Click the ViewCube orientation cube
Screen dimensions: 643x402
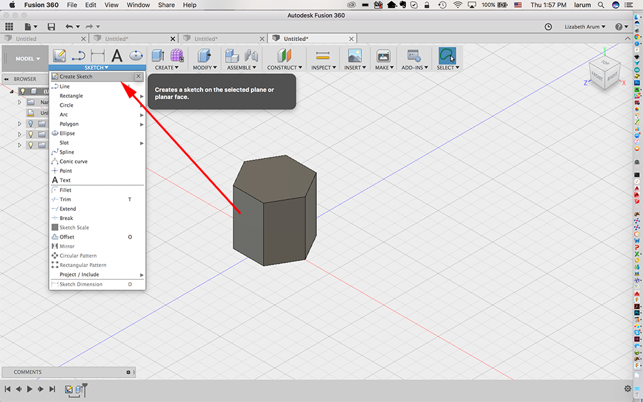click(604, 75)
